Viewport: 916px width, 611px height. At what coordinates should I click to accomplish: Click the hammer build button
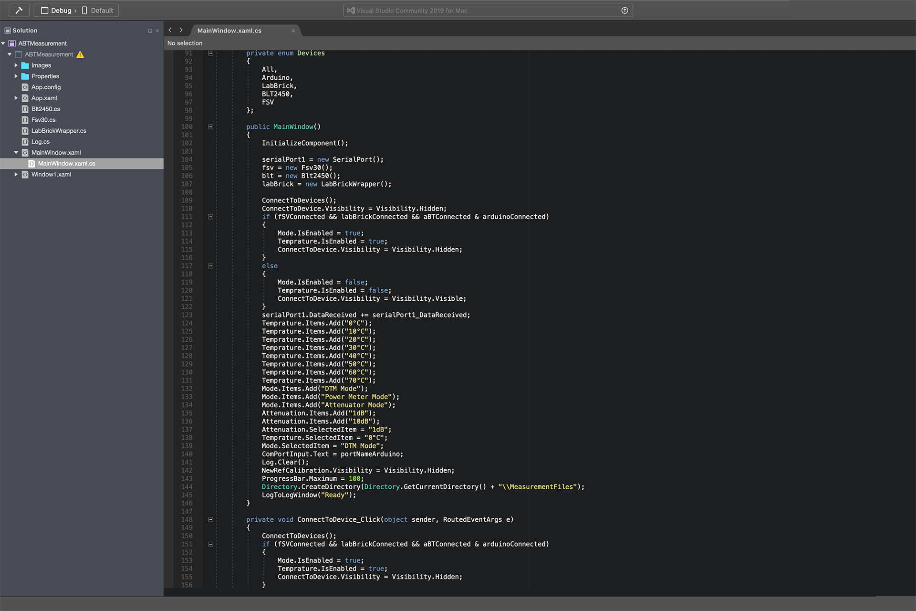[19, 10]
